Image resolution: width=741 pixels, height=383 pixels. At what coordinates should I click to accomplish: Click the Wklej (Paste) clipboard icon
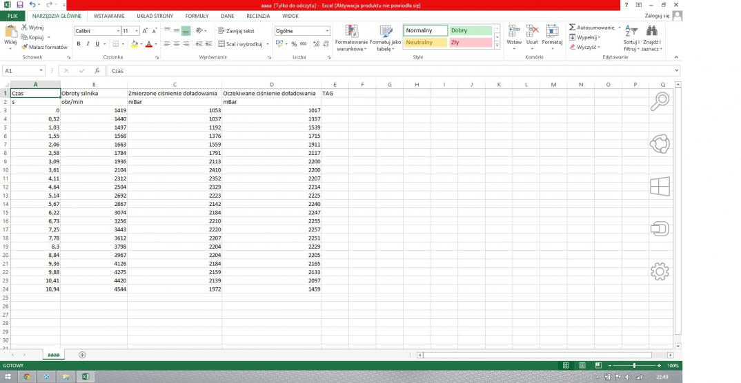point(10,32)
